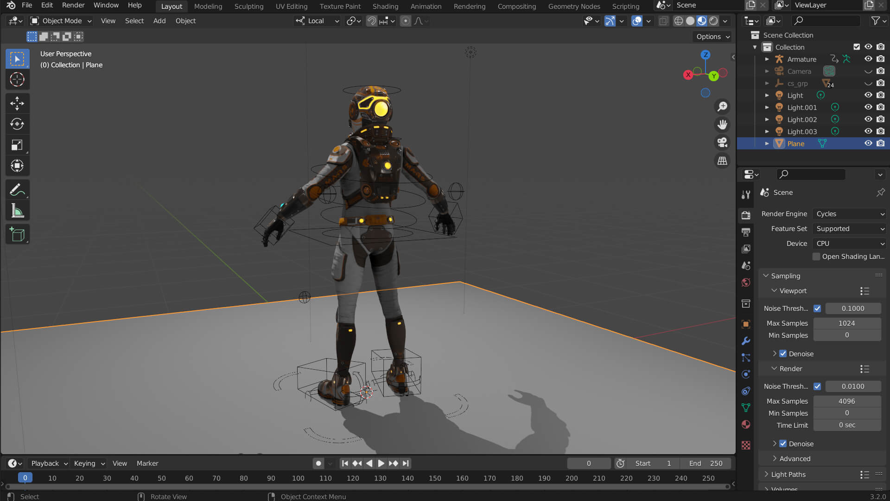Choose the Add Cube tool
The width and height of the screenshot is (890, 501).
(x=17, y=235)
